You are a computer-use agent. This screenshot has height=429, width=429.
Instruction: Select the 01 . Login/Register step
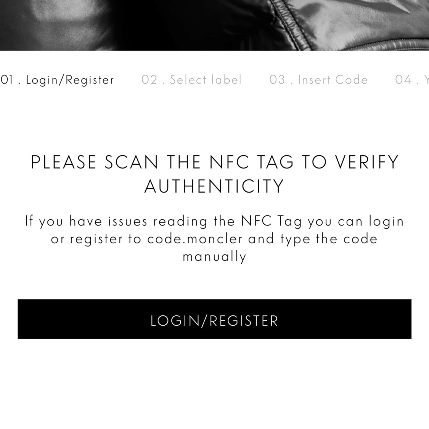[57, 80]
